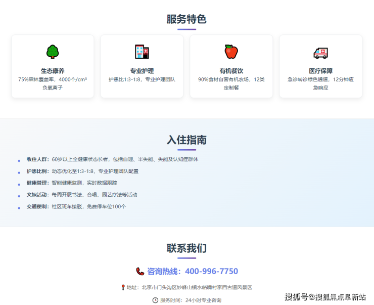Screen dimensions: 374x305
Task: Click the 联系我们 section heading
Action: (x=186, y=248)
